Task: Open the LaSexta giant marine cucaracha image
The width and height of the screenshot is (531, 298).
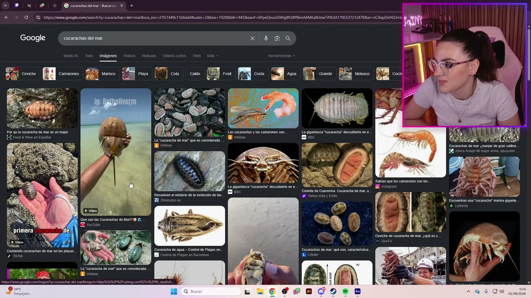Action: 484,177
